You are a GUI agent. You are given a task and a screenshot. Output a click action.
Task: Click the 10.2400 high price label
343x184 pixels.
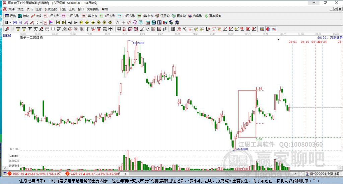tap(138, 43)
